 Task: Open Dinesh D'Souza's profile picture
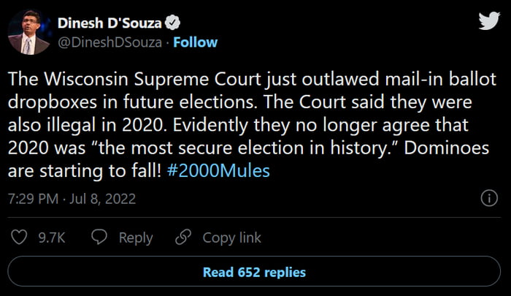coord(28,33)
